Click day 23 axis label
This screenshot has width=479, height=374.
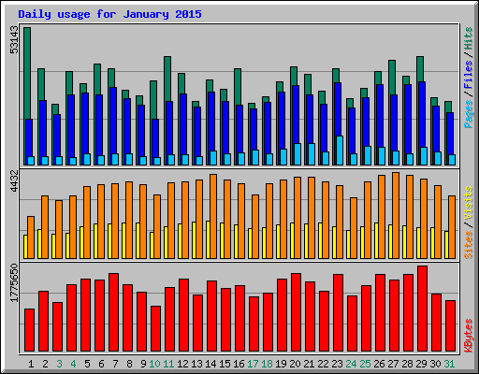tap(337, 364)
